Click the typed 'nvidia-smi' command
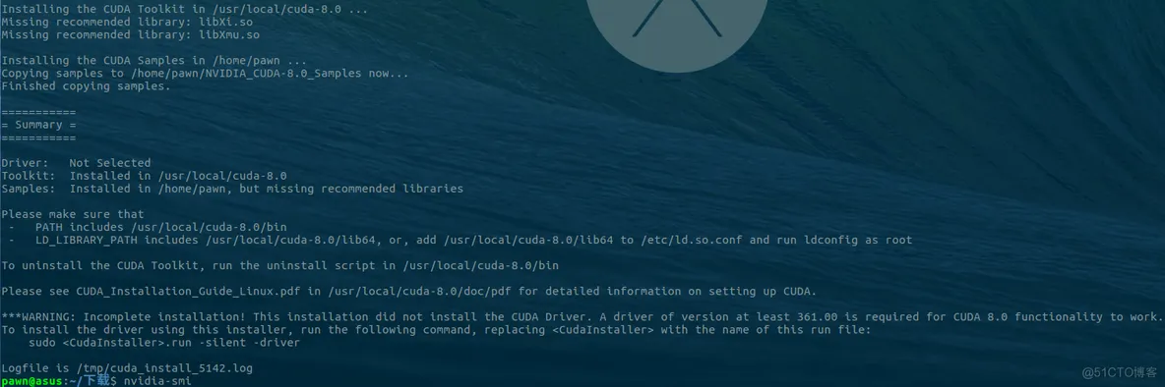1165x387 pixels. (157, 380)
